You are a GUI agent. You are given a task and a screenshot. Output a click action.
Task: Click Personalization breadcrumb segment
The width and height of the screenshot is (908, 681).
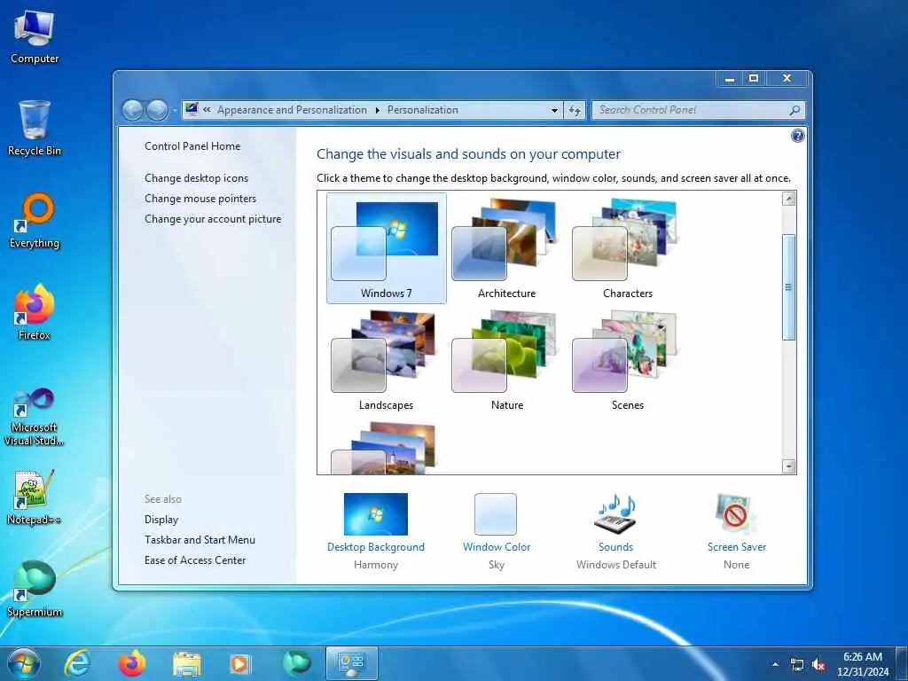tap(423, 110)
